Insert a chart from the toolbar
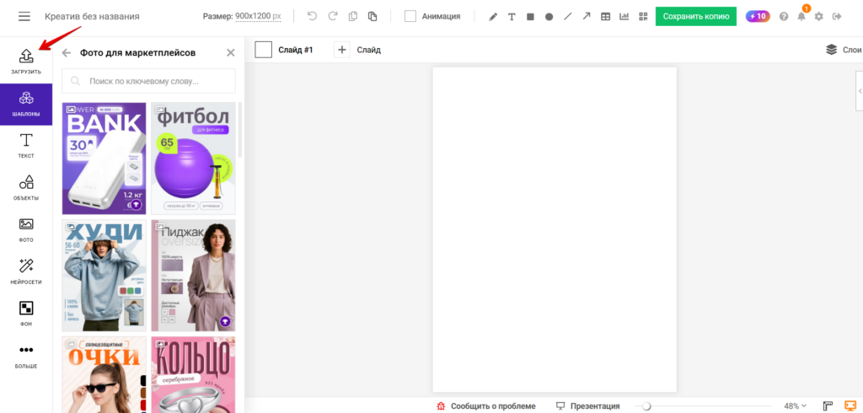 (624, 17)
